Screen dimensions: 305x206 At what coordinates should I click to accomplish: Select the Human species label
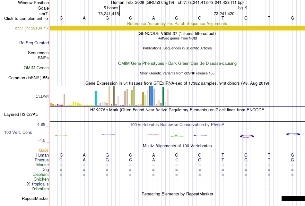[42, 155]
